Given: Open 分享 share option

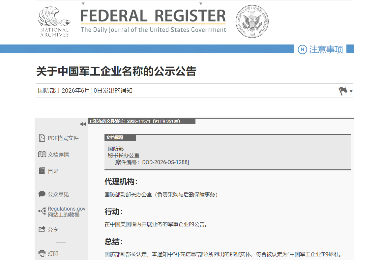Looking at the screenshot, I should (x=53, y=230).
